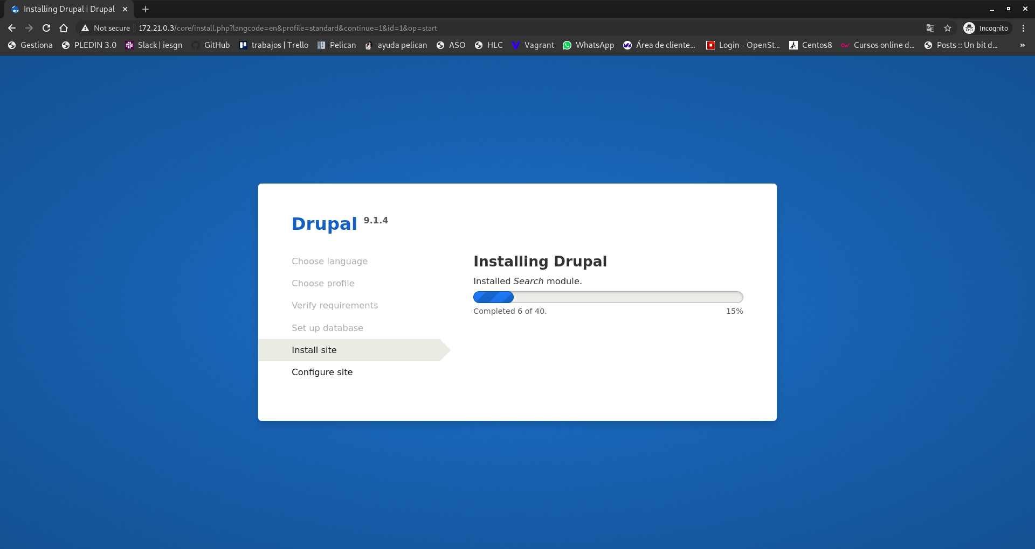This screenshot has height=549, width=1035.
Task: Open the Chrome three-dot menu
Action: (x=1023, y=28)
